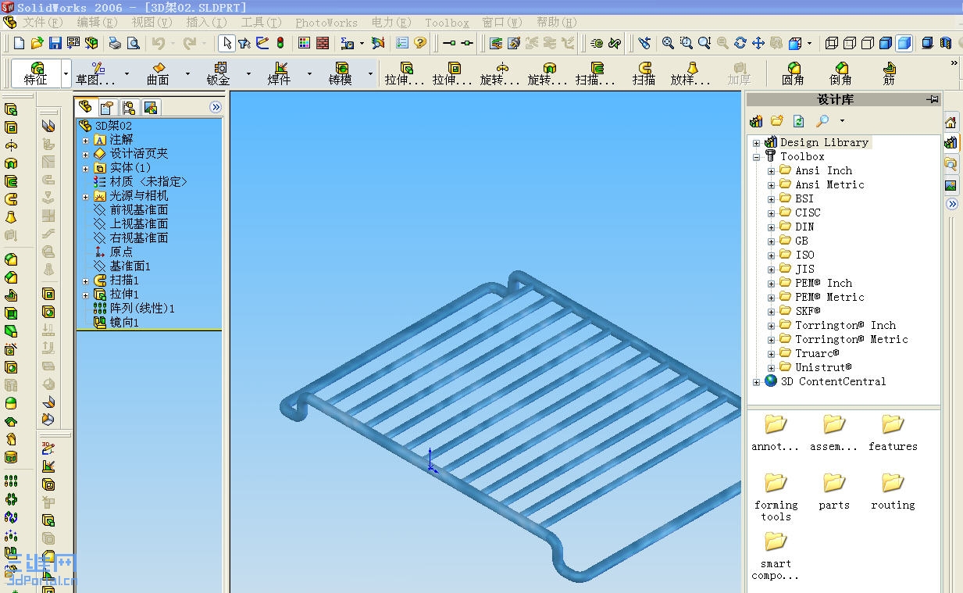Image resolution: width=963 pixels, height=593 pixels.
Task: Create a new document with New icon
Action: point(20,43)
